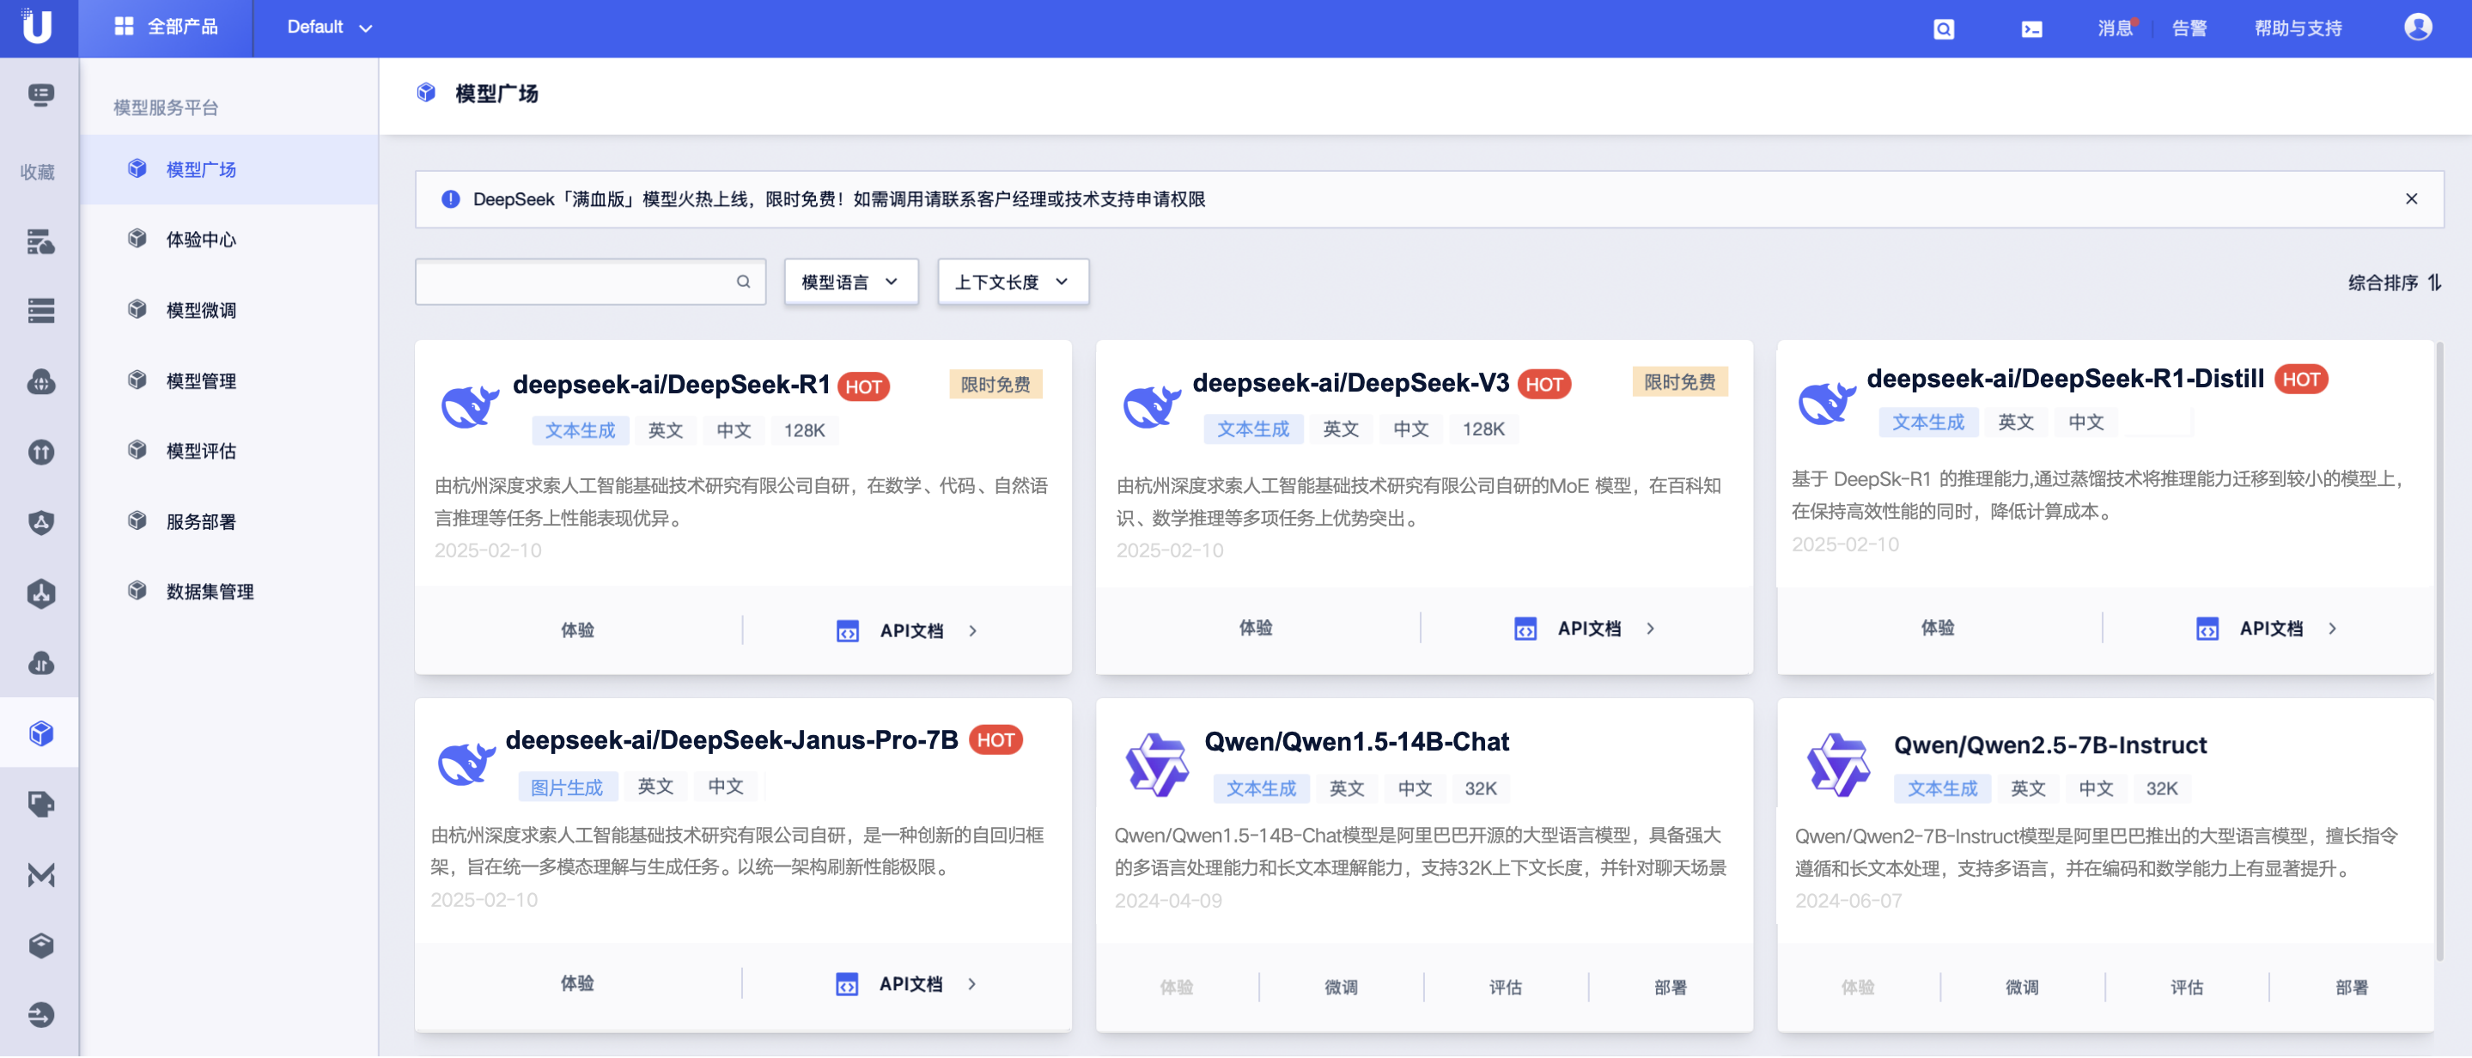Image resolution: width=2472 pixels, height=1058 pixels.
Task: Go to 模型微调 in the sidebar
Action: 201,311
